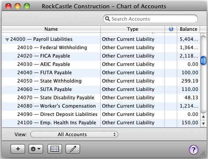Select 24100 Emp. Health Ins Payable
This screenshot has width=208, height=159.
pos(101,123)
